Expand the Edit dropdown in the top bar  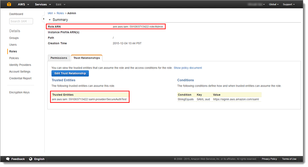[60, 4]
